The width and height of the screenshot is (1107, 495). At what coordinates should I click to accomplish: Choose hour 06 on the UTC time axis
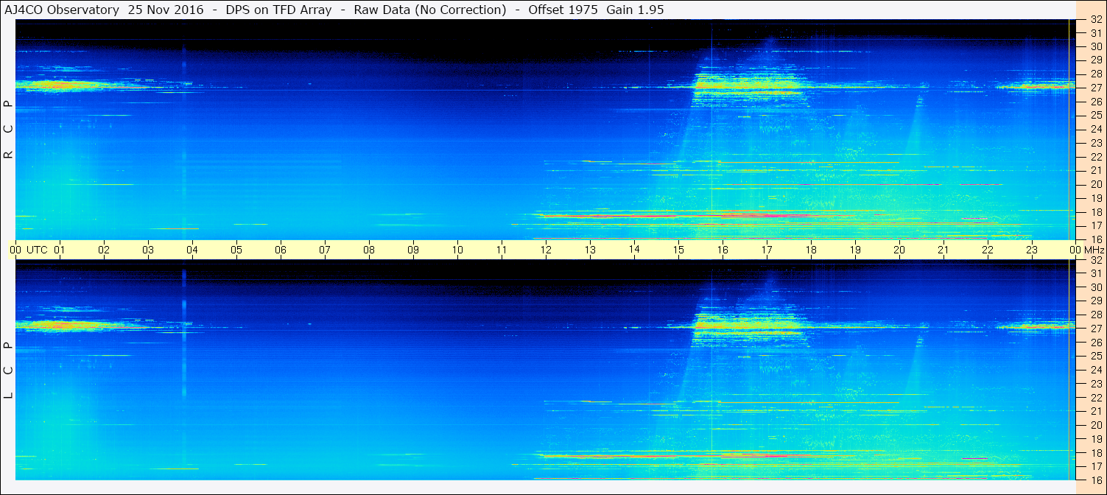(x=281, y=250)
